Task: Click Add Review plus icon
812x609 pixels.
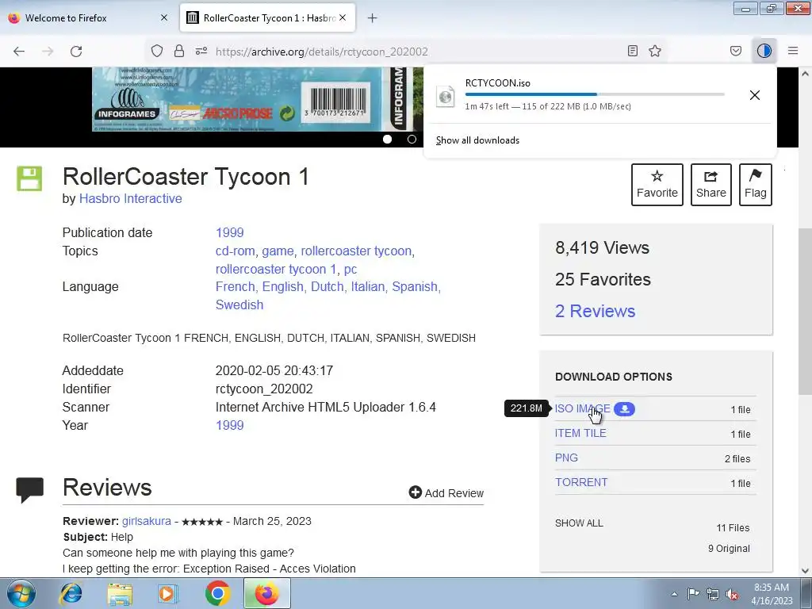Action: click(x=416, y=492)
